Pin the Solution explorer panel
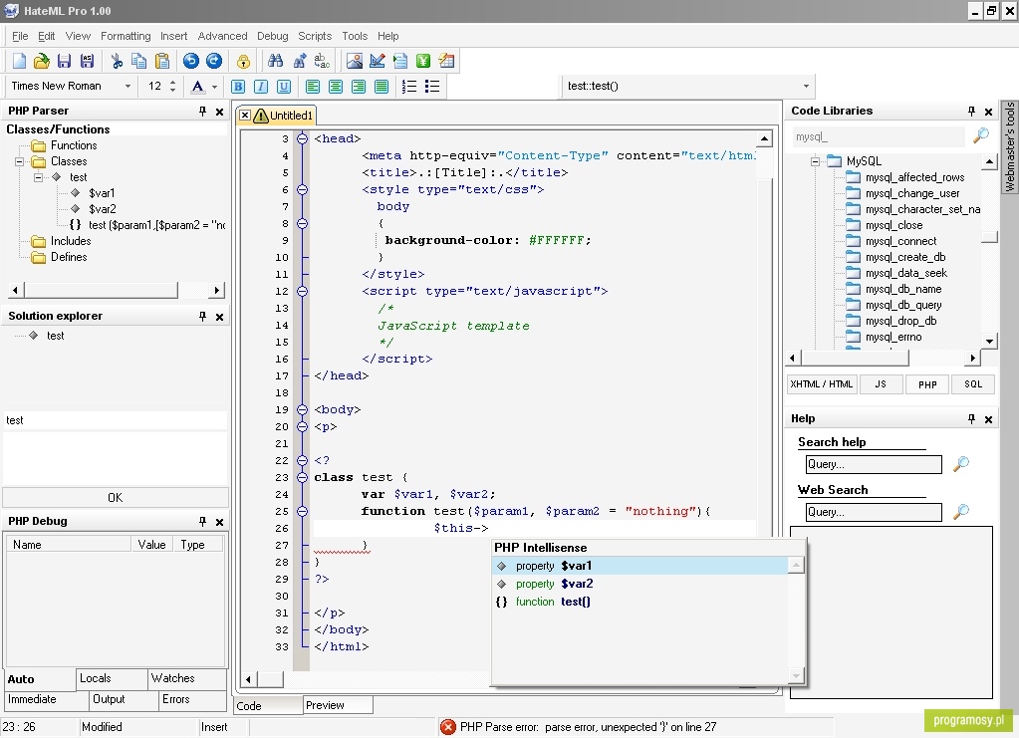 coord(203,317)
